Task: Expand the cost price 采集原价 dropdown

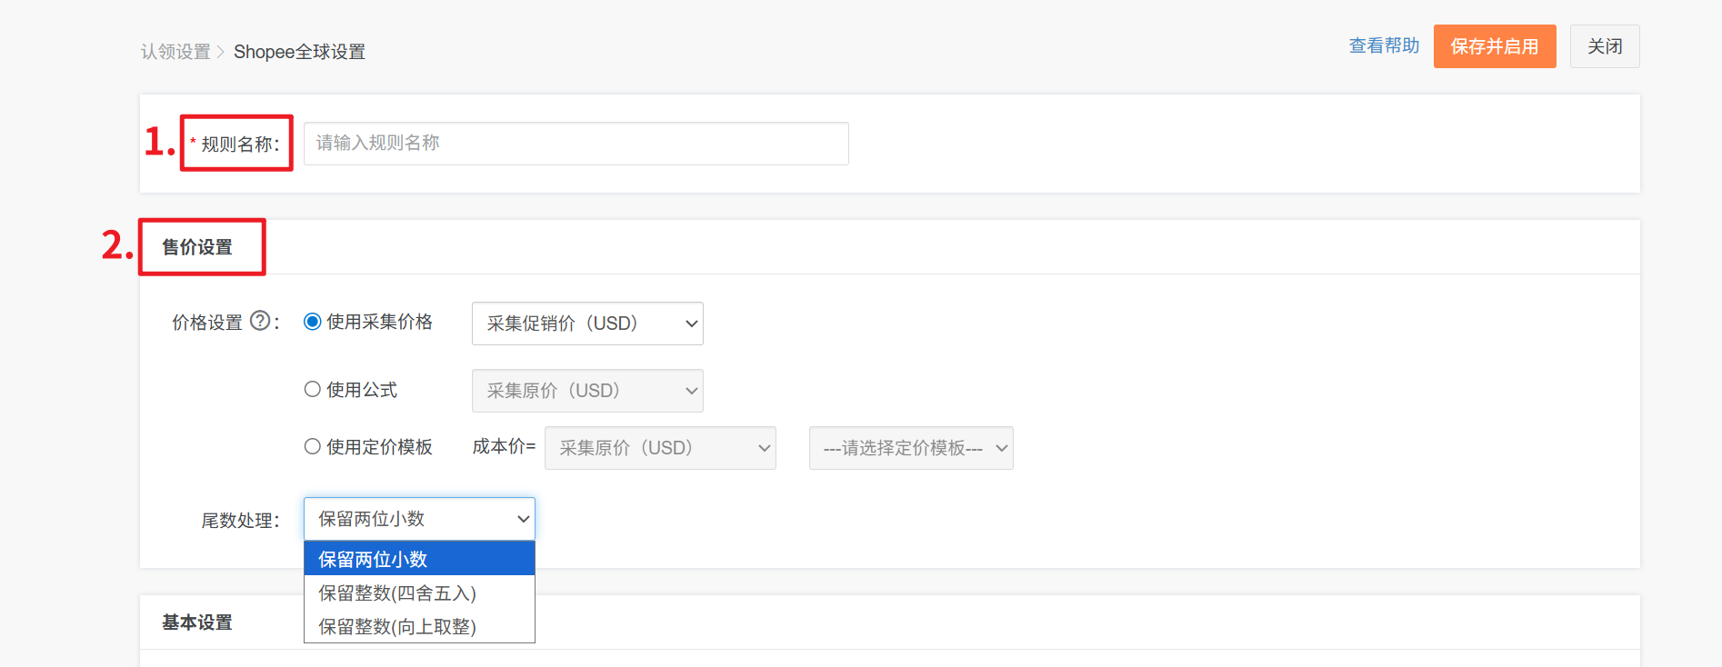Action: (x=660, y=448)
